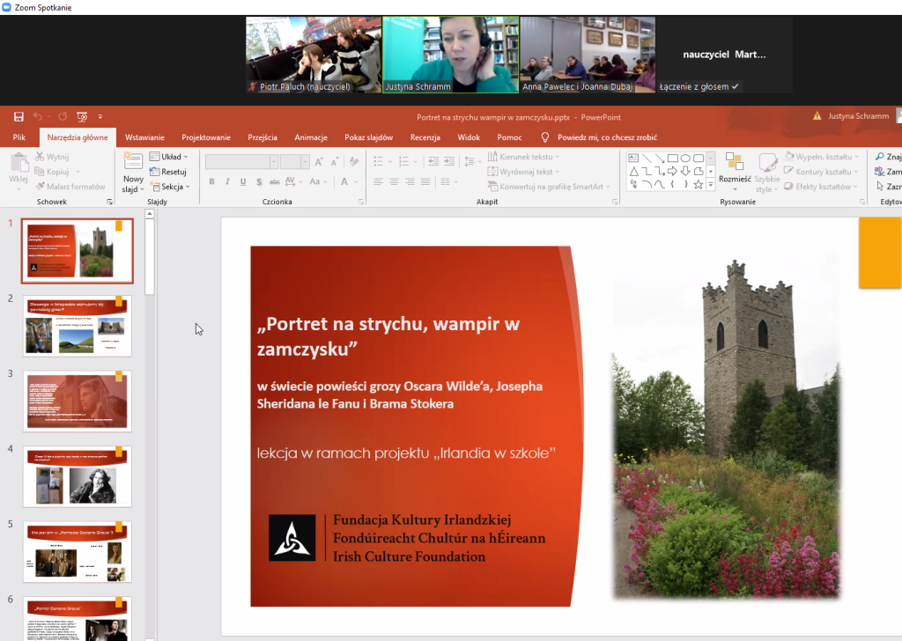Pick the right arrow shape in gallery
The height and width of the screenshot is (641, 902).
[672, 172]
